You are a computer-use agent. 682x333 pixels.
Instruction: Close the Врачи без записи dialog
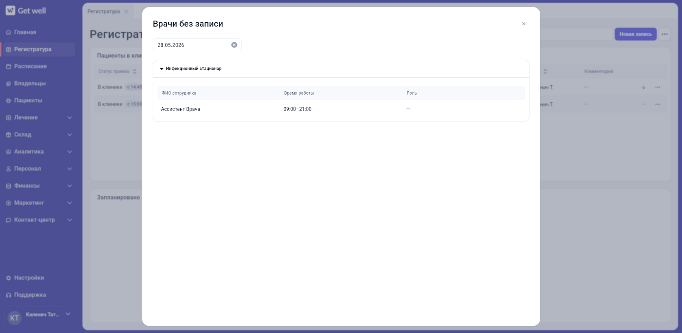[524, 24]
